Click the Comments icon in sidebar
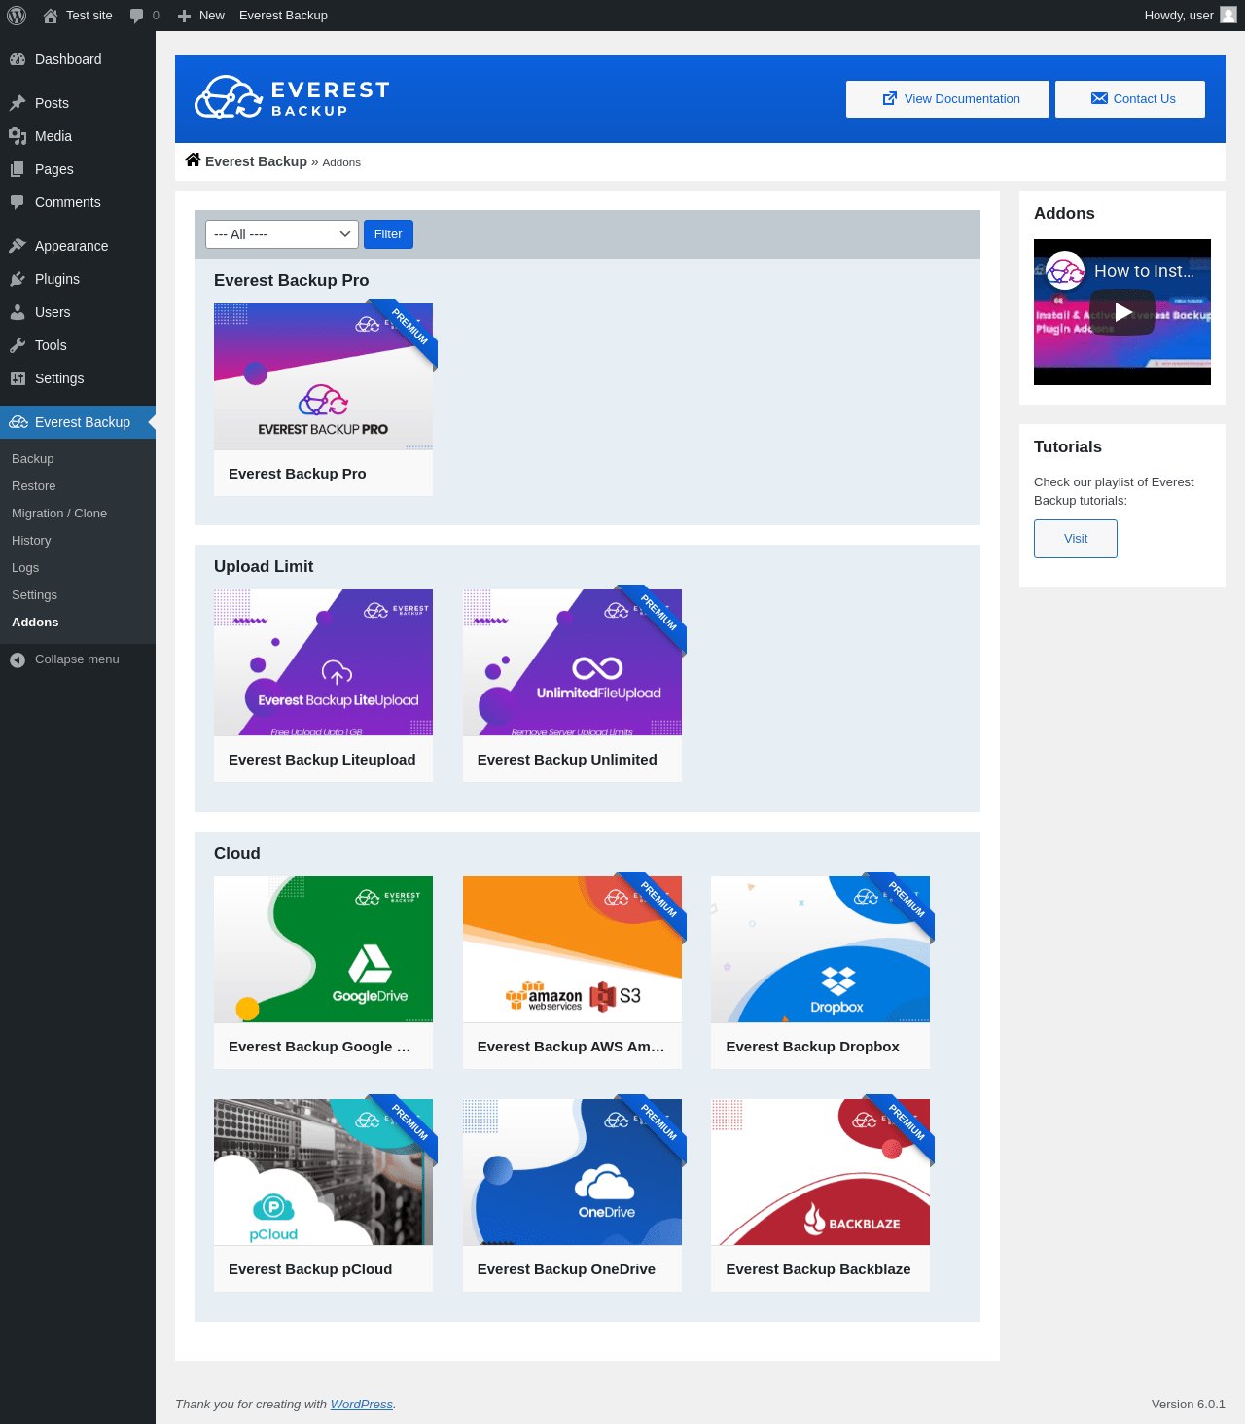1245x1424 pixels. [x=18, y=202]
